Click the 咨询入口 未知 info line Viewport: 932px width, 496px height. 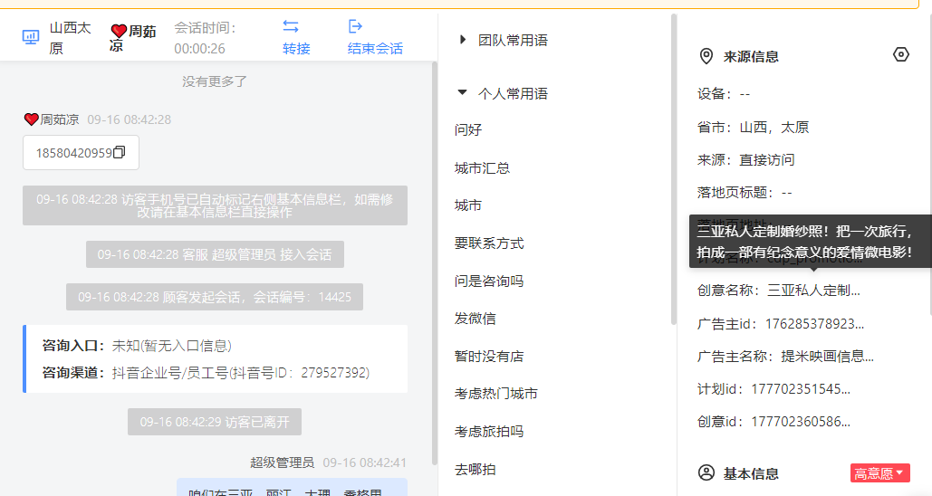[137, 346]
